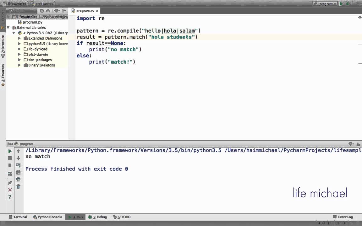The width and height of the screenshot is (362, 226).
Task: Clear all console output with trash icon
Action: (x=18, y=186)
